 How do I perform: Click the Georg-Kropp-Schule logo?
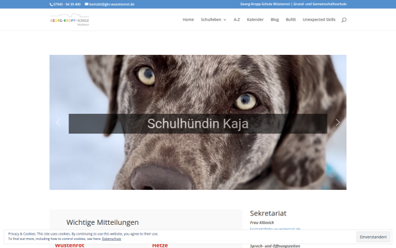pyautogui.click(x=70, y=20)
